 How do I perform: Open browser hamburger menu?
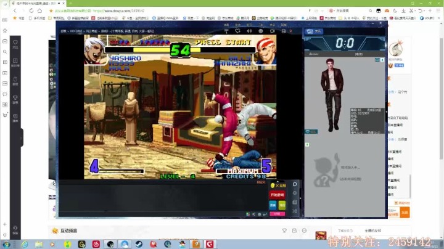tap(438, 10)
